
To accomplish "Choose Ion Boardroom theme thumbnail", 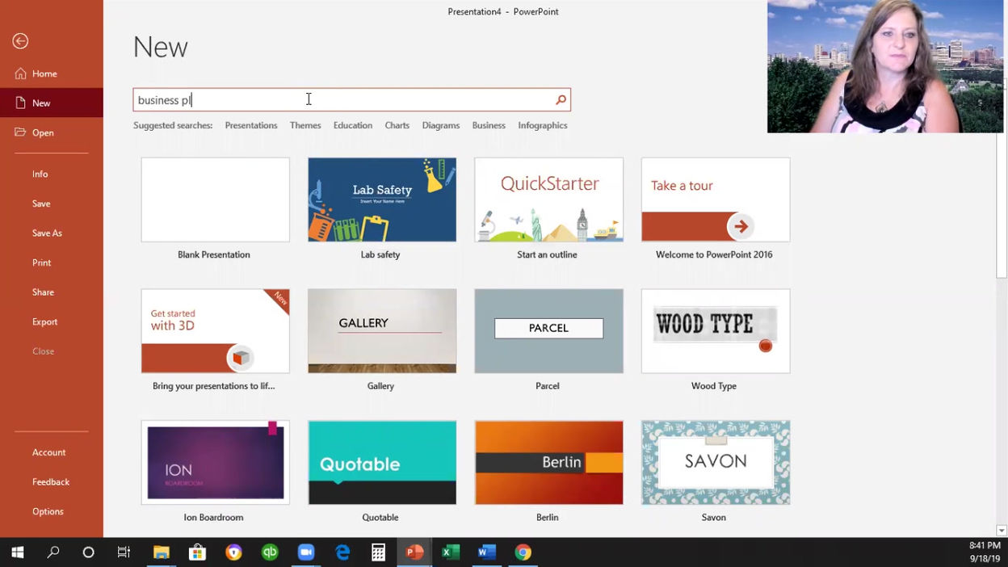I will coord(215,463).
